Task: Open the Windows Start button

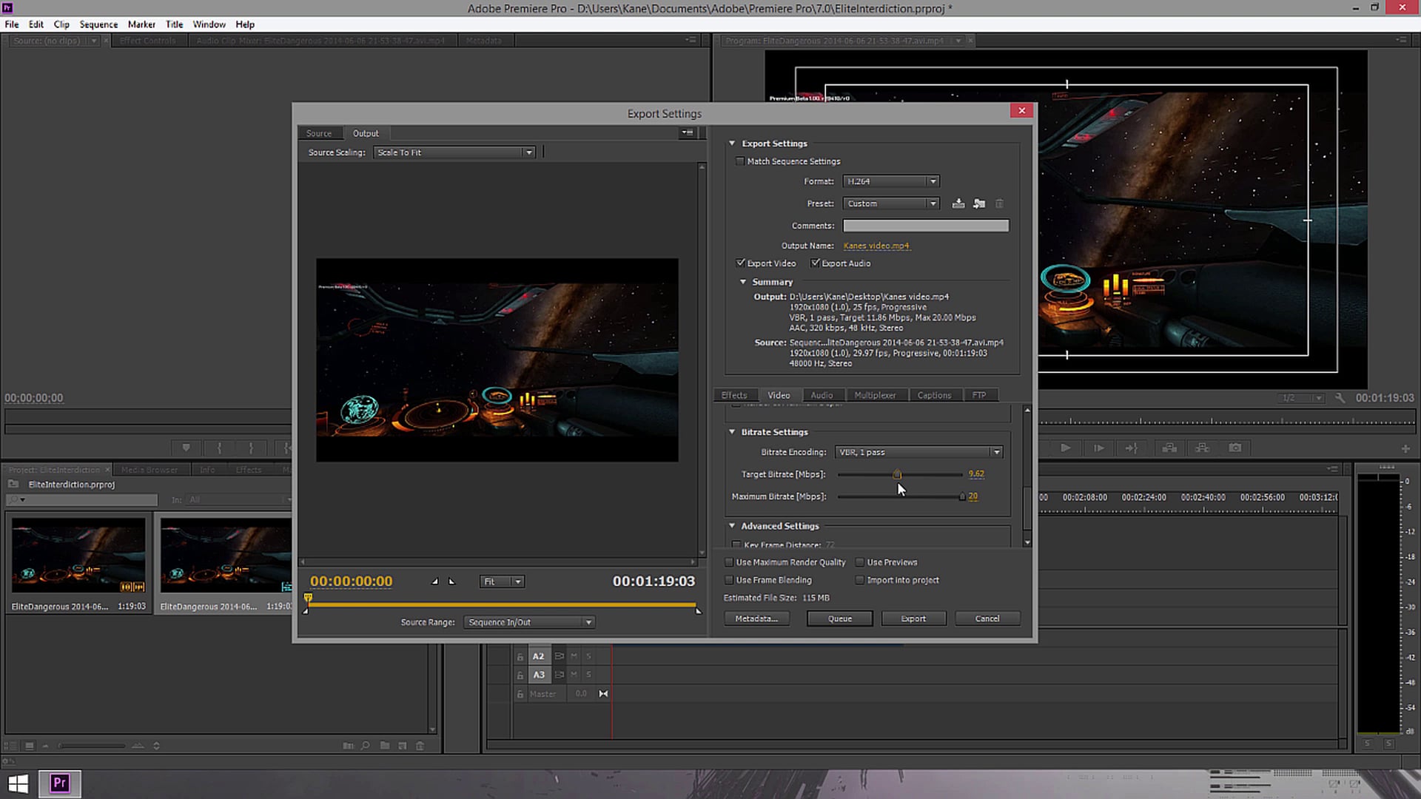Action: [x=19, y=783]
